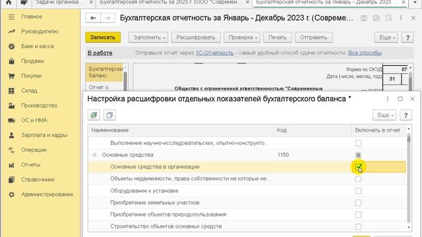Image resolution: width=422 pixels, height=237 pixels.
Task: Uncheck Основные средства в организации checkbox
Action: pos(358,167)
